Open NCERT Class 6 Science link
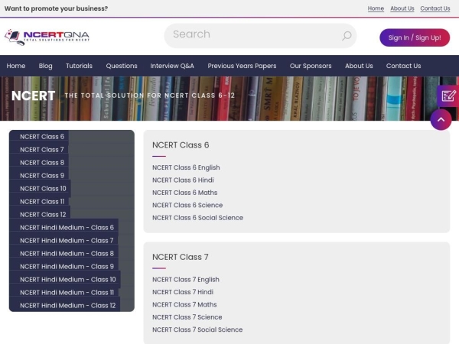The width and height of the screenshot is (459, 344). pyautogui.click(x=187, y=206)
